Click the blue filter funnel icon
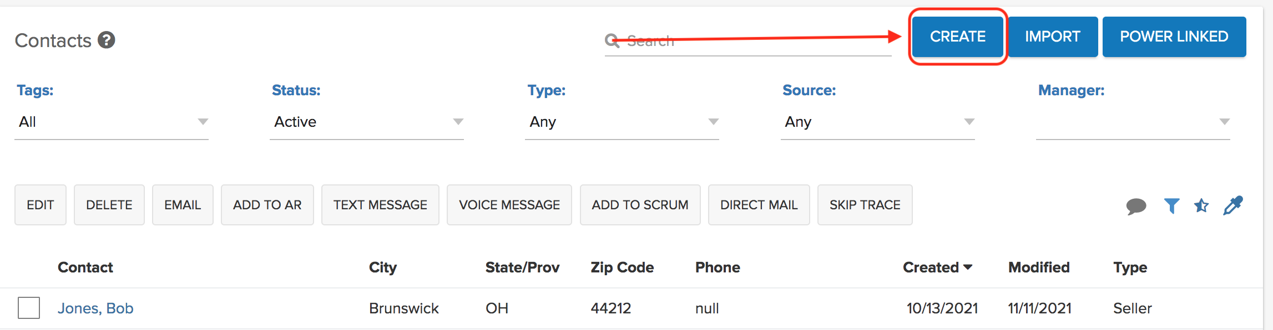The image size is (1273, 330). coord(1171,206)
